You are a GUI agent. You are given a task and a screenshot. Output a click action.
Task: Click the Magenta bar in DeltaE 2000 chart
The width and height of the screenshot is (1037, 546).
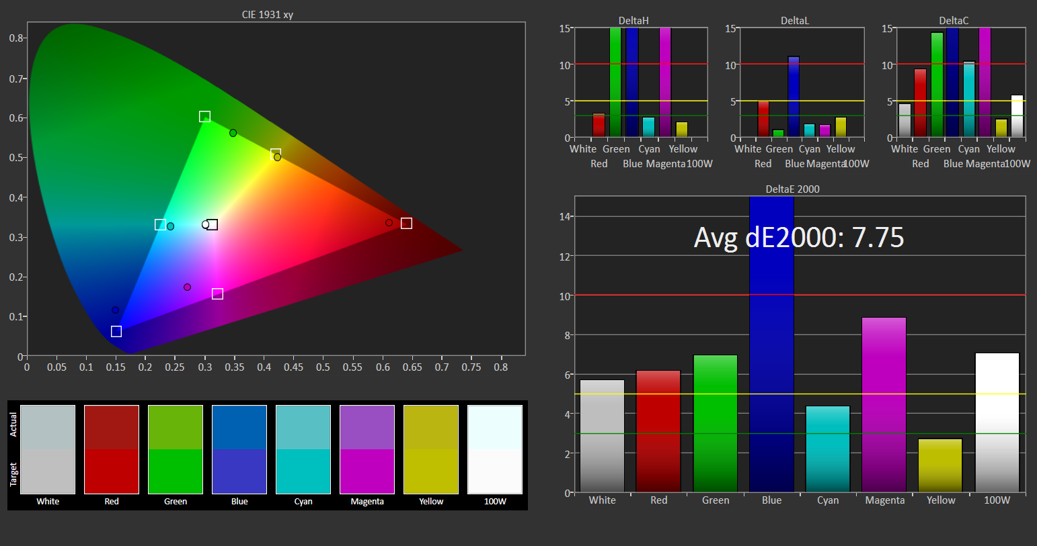(x=884, y=405)
